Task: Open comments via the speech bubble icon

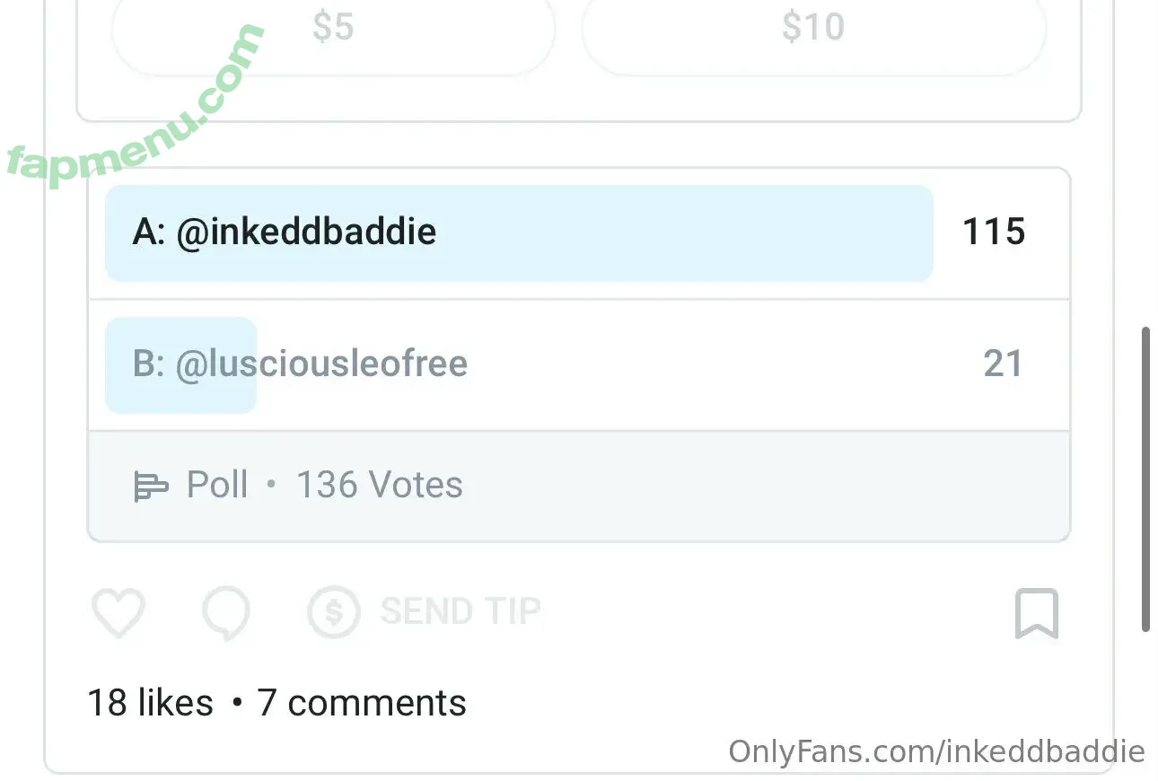Action: (x=225, y=614)
